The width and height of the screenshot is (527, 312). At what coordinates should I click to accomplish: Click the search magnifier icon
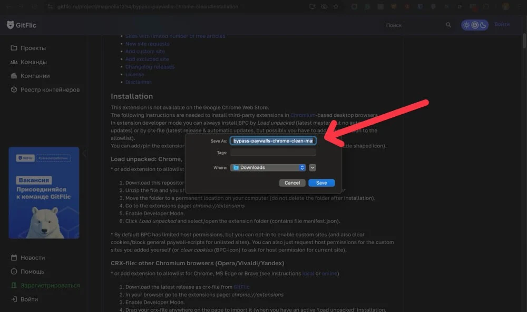click(448, 25)
